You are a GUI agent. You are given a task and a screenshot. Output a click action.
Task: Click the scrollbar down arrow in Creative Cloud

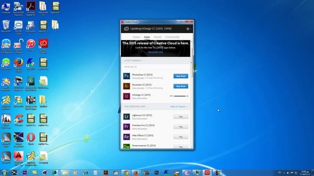pyautogui.click(x=192, y=148)
